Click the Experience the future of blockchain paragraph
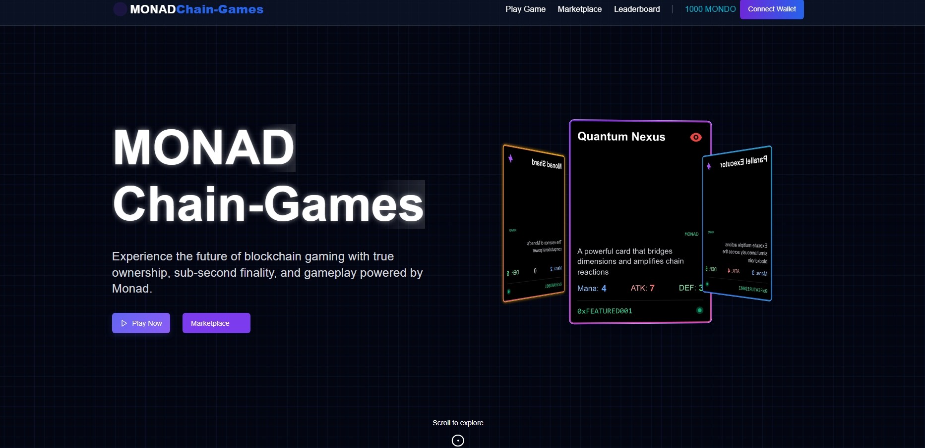The width and height of the screenshot is (925, 448). (x=267, y=272)
